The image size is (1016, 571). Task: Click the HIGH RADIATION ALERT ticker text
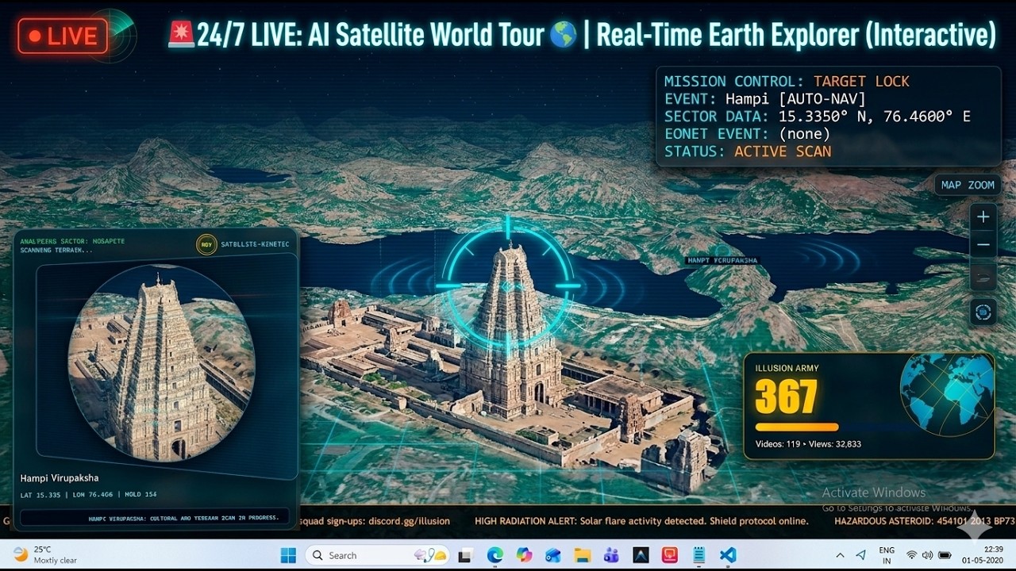click(x=641, y=521)
